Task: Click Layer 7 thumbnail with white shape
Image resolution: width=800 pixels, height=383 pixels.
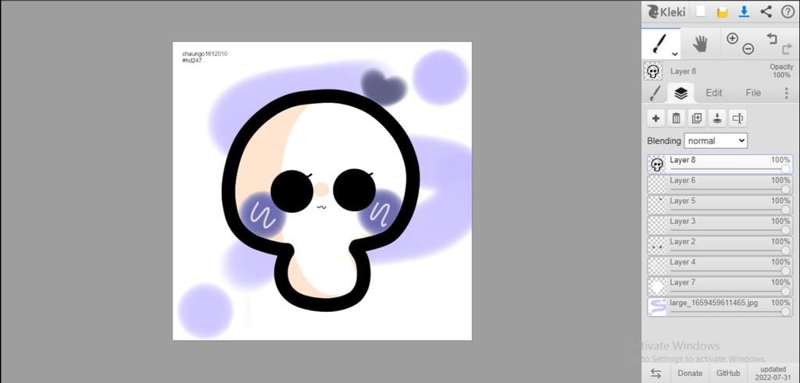Action: click(x=658, y=287)
